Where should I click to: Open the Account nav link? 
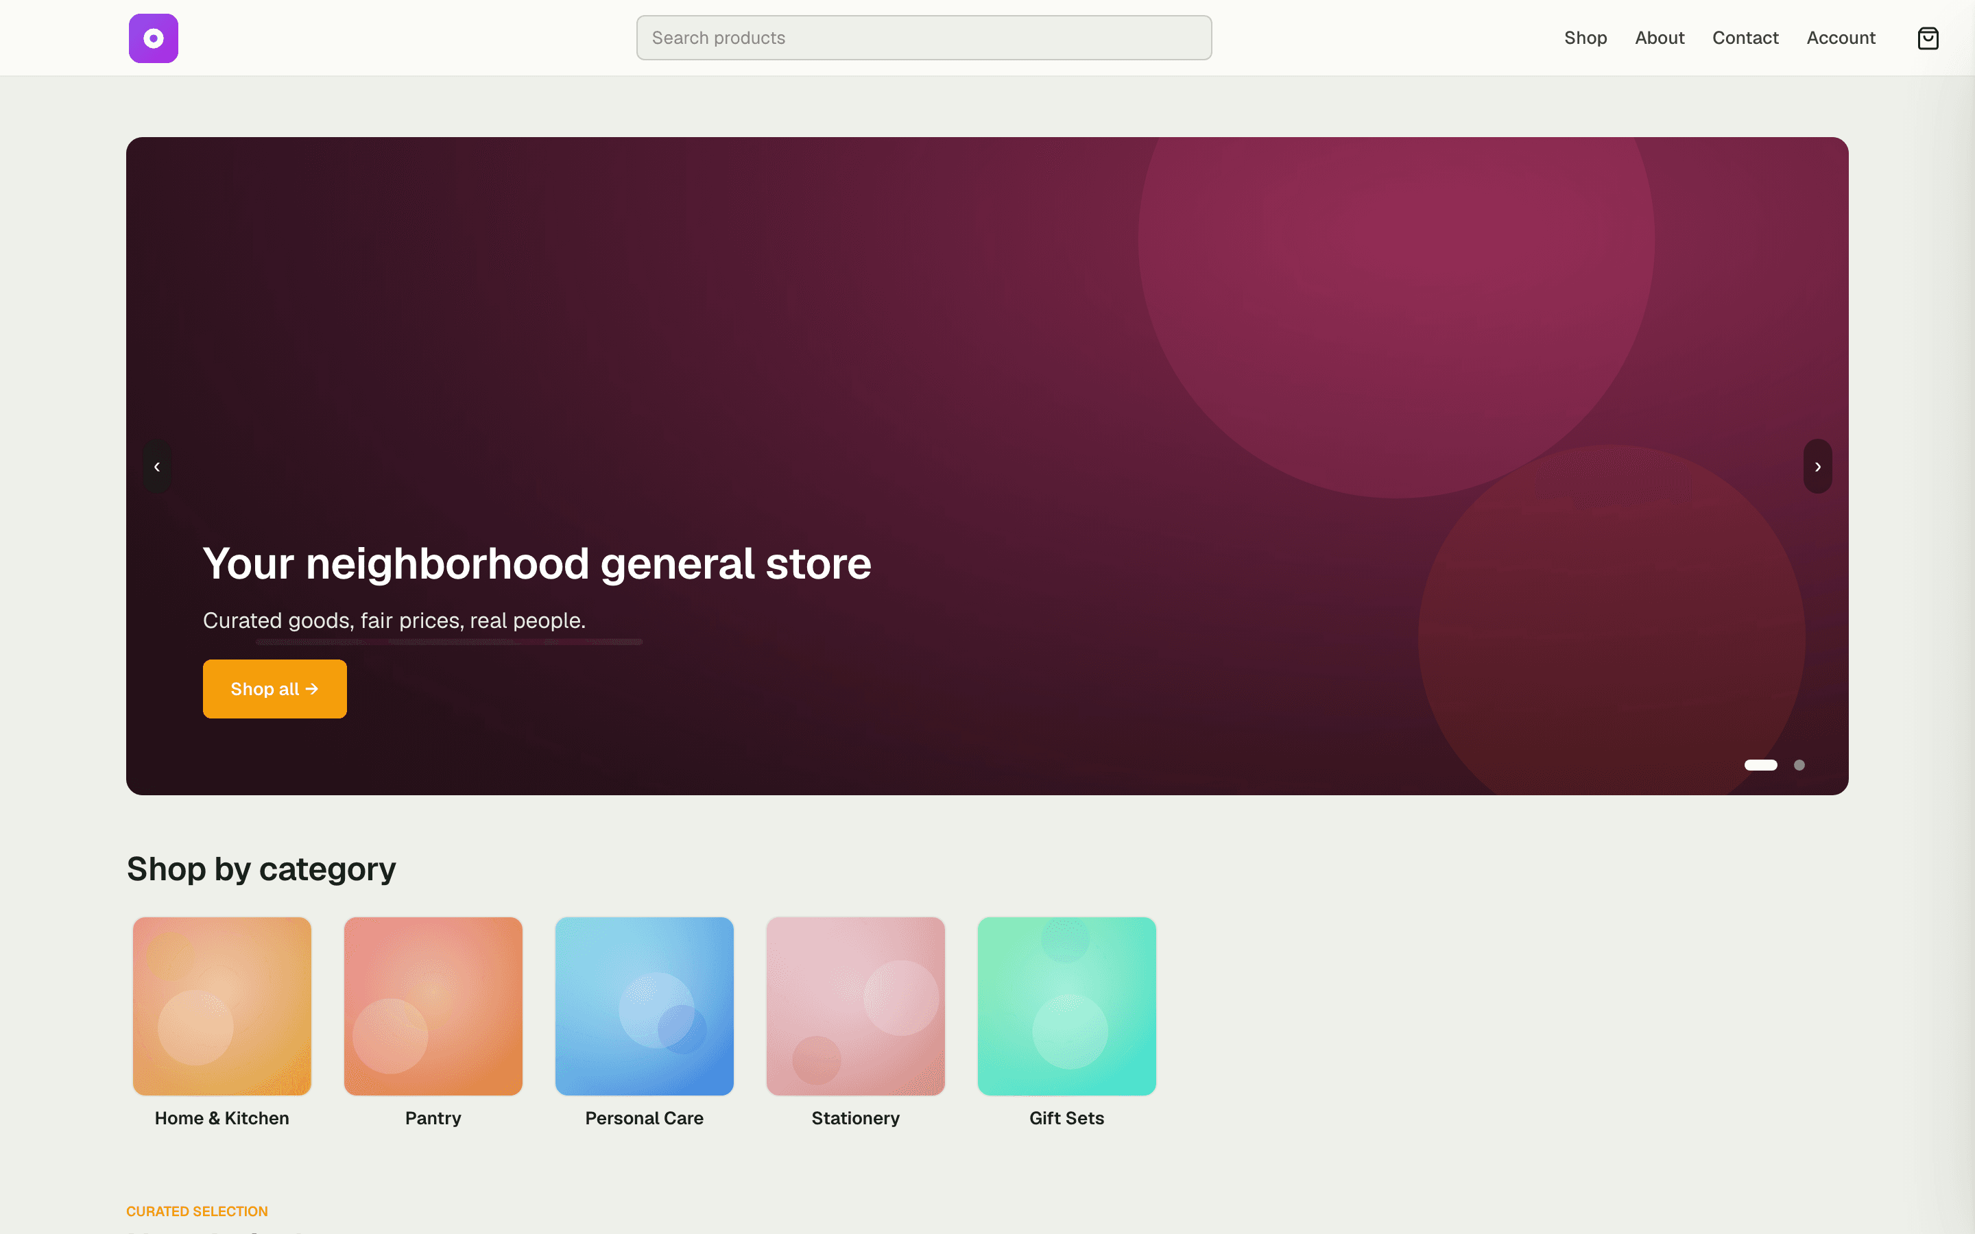pos(1841,38)
